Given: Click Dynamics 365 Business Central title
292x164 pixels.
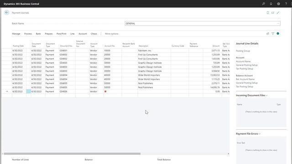Looking at the screenshot, I should click(x=21, y=4).
